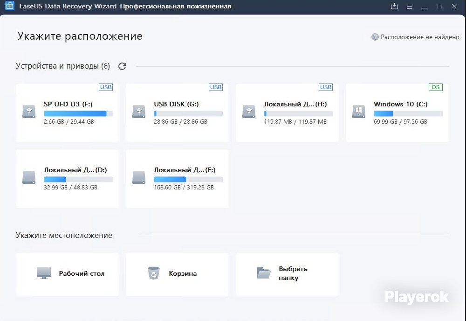This screenshot has height=321, width=466.
Task: Click the '119.87 MB / 119.87 MB' size text
Action: click(295, 122)
